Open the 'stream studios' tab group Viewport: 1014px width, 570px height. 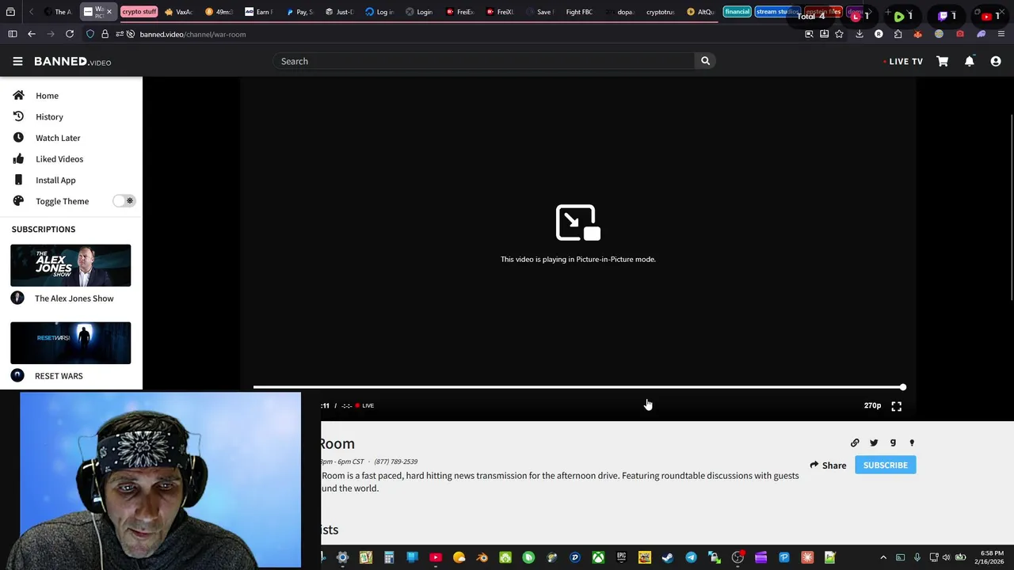(776, 12)
